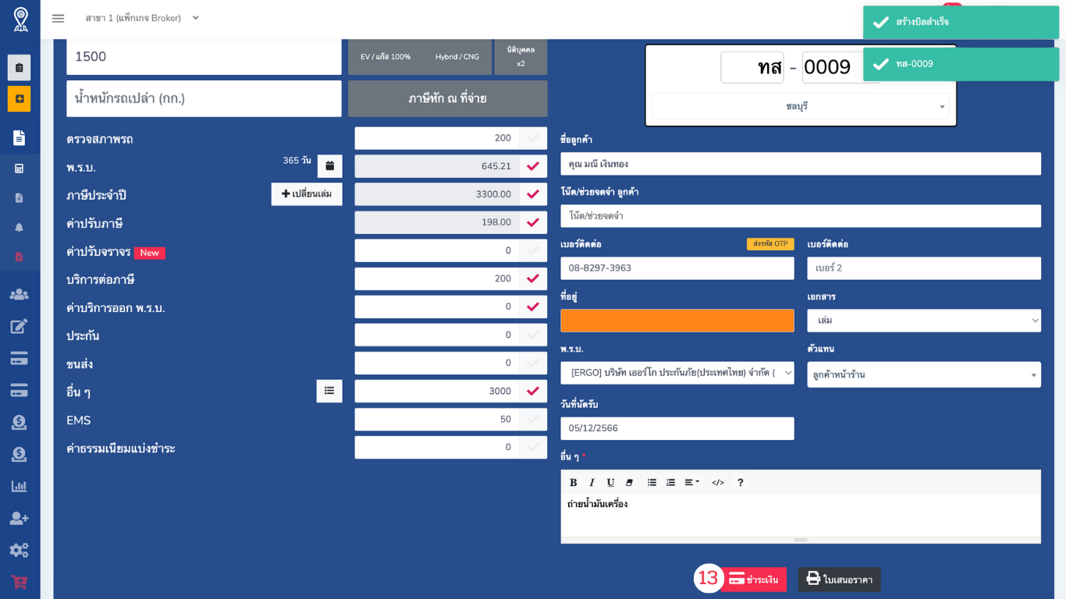Apply italic in the notes editor
Viewport: 1066px width, 599px height.
[x=592, y=483]
